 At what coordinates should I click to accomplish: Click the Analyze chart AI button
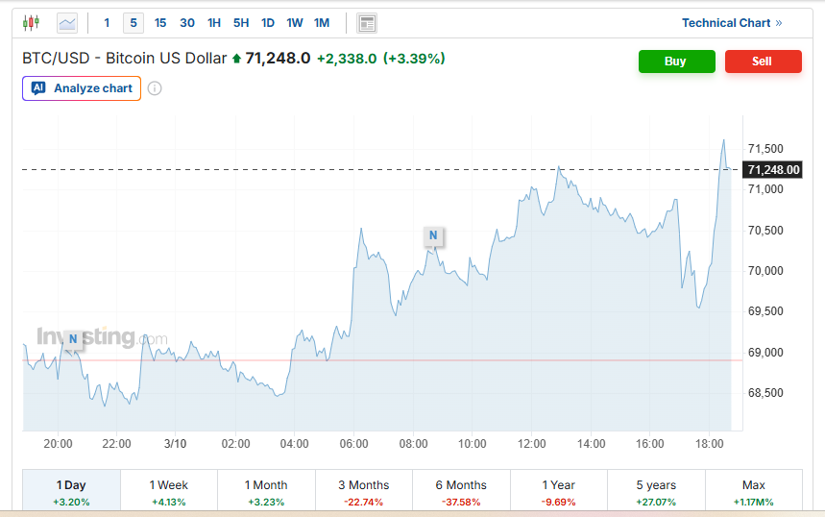[x=82, y=88]
